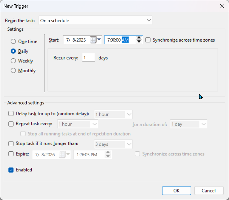This screenshot has width=229, height=200.
Task: Select the Daily schedule option
Action: pos(13,51)
